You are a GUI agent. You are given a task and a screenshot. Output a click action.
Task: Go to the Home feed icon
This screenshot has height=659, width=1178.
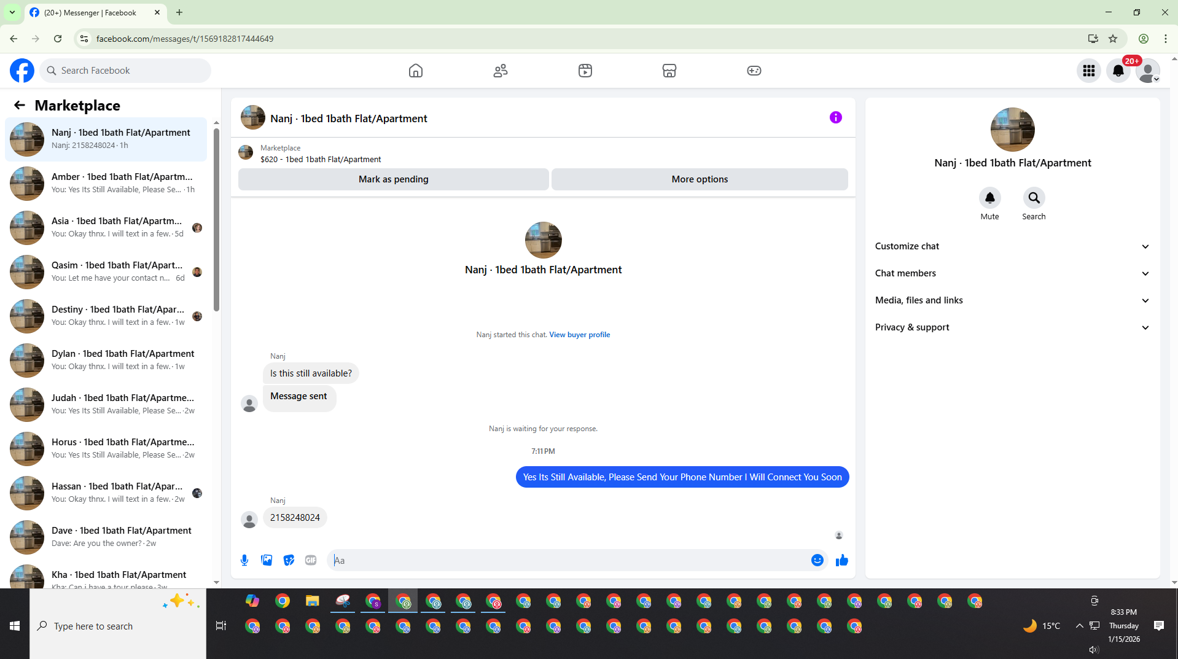point(416,71)
